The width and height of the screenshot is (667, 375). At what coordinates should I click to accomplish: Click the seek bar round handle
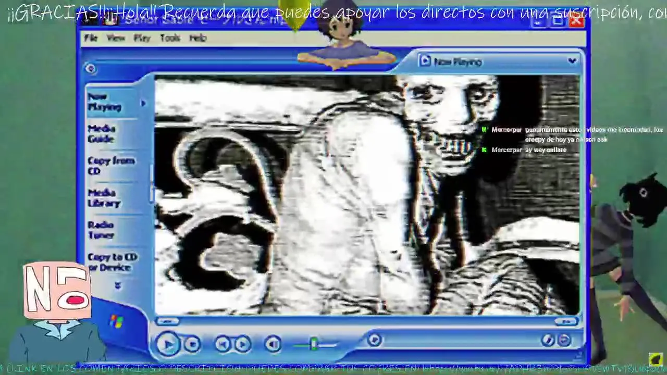click(x=374, y=340)
